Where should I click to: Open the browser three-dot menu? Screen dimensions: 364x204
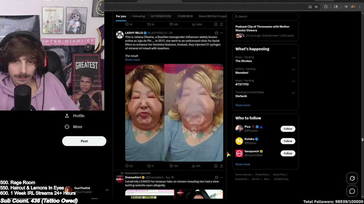(359, 7)
